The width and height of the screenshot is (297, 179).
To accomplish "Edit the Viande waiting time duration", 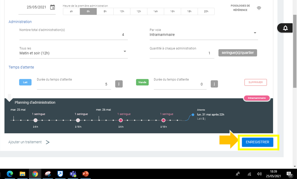I will (x=180, y=84).
